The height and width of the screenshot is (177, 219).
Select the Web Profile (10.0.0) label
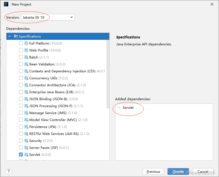click(x=45, y=50)
